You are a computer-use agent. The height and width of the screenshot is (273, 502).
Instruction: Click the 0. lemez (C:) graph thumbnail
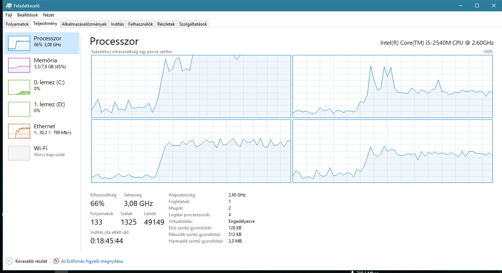19,87
